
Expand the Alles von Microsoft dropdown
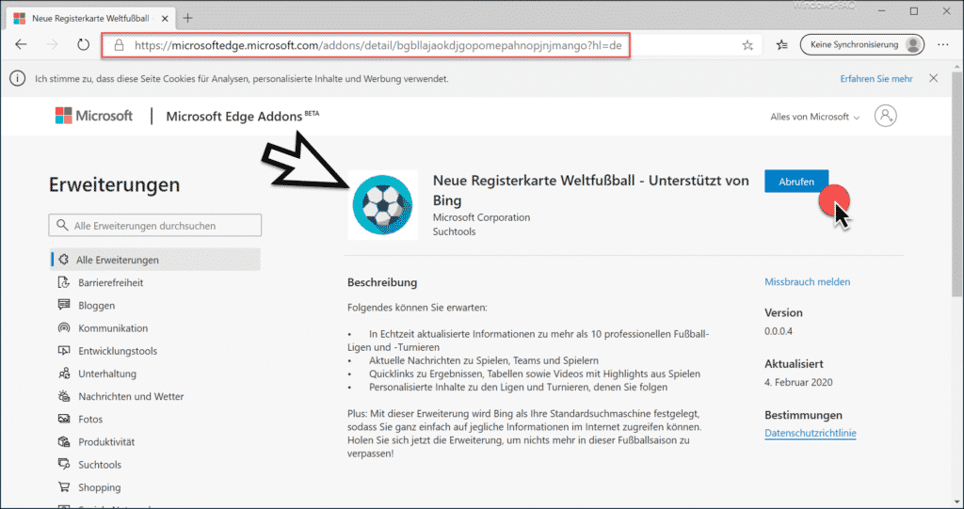pos(814,117)
